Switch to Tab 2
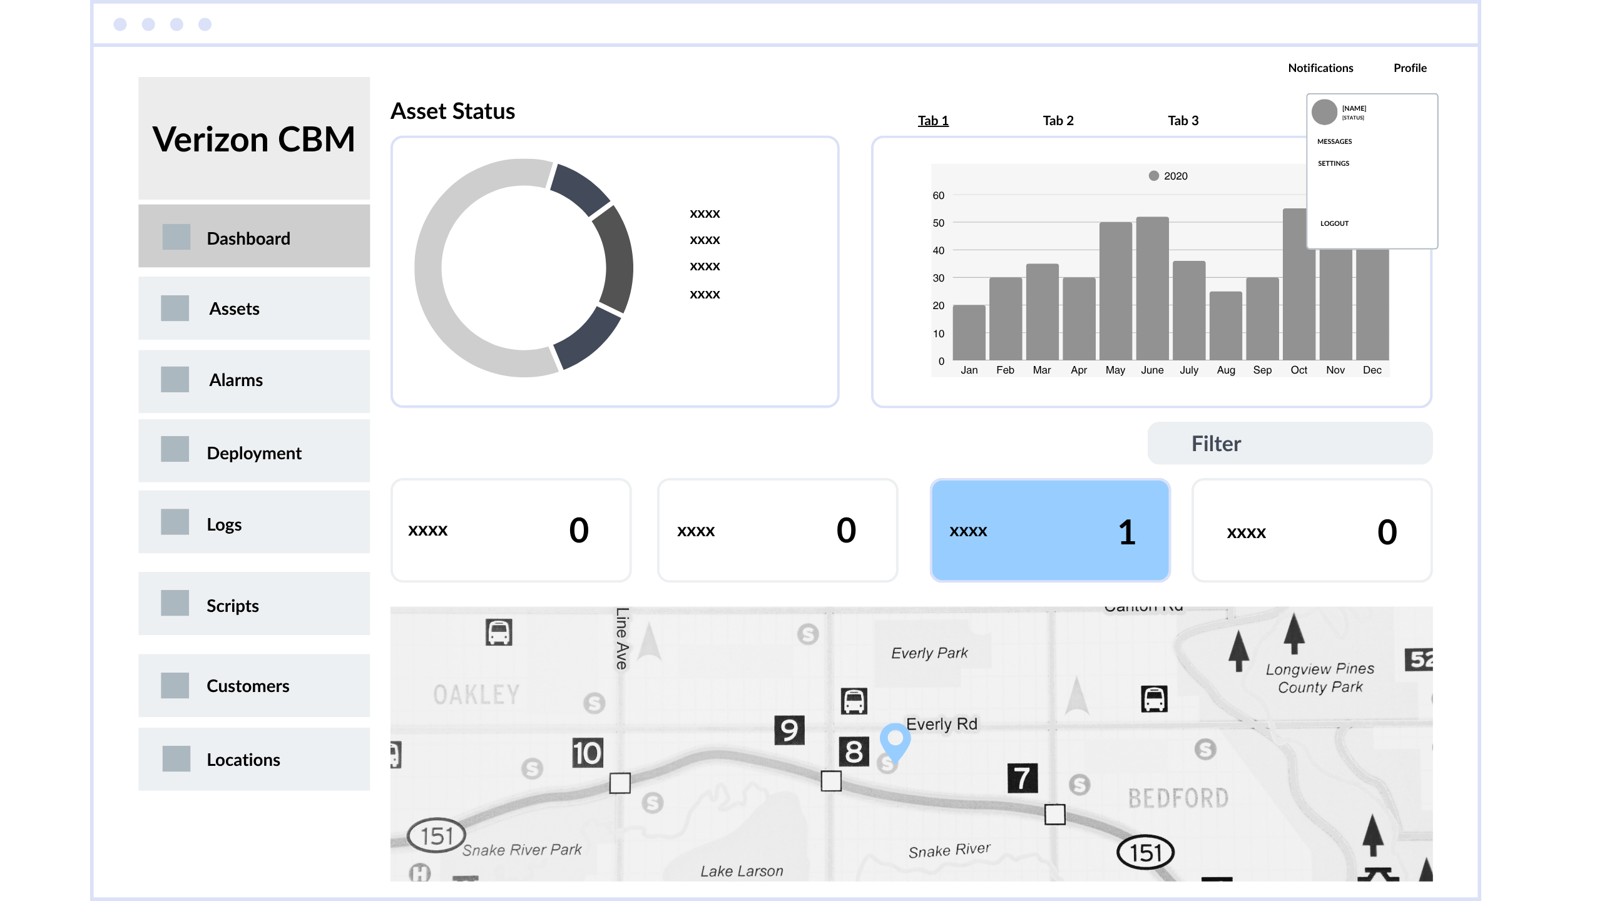The height and width of the screenshot is (901, 1602). click(x=1058, y=120)
